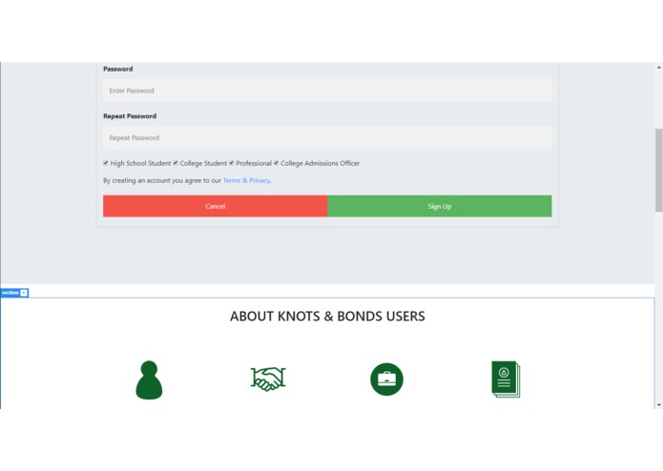
Task: Click the red Cancel button
Action: tap(216, 206)
